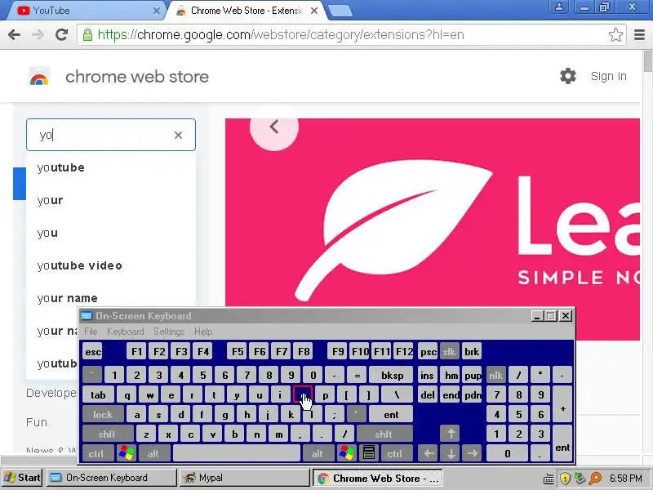Click the Chrome forward arrow button

[38, 34]
